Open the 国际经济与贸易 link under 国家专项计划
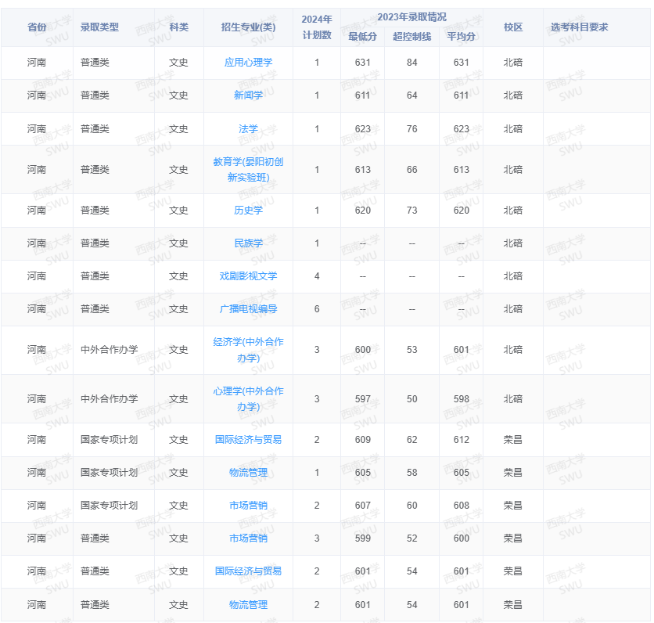654x623 pixels. [249, 440]
